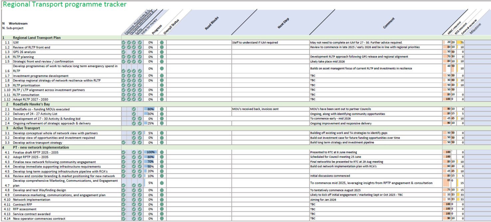491x222 pixels.
Task: Select Value for money check for Develop view of opportunities
Action: click(140, 138)
